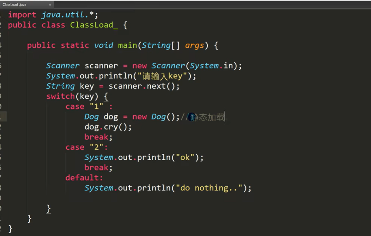This screenshot has height=236, width=371.
Task: Click the cry() method call
Action: coord(115,127)
